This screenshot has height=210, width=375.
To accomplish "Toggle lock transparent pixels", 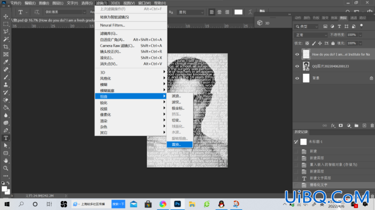I will pyautogui.click(x=307, y=43).
